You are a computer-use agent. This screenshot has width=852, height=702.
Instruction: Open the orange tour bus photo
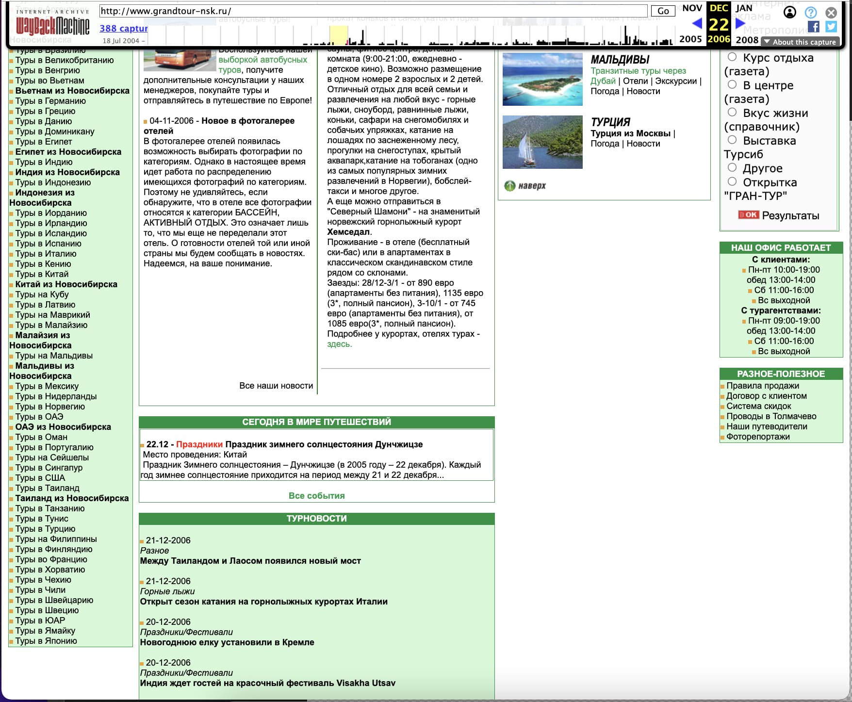pyautogui.click(x=180, y=60)
